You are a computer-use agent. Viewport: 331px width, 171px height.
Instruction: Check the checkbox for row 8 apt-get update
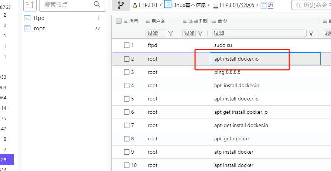tap(127, 139)
